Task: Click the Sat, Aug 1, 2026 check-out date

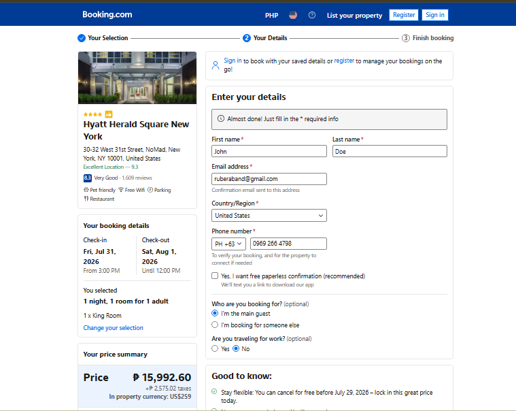Action: [x=159, y=257]
